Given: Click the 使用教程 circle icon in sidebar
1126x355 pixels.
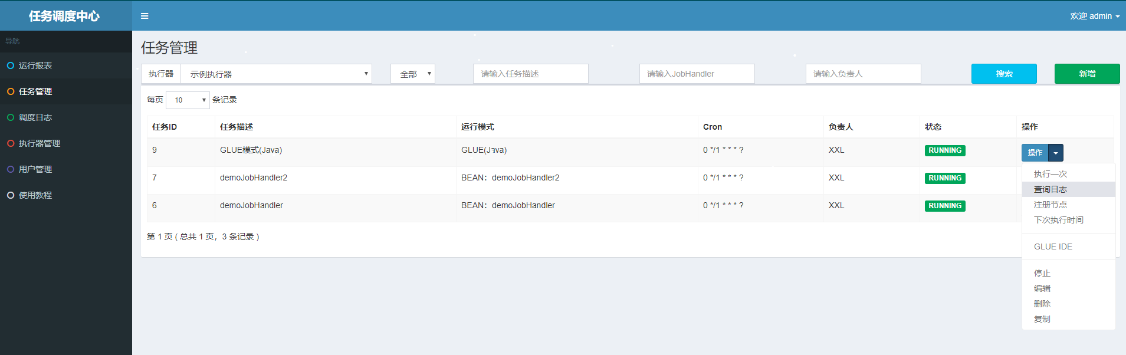Looking at the screenshot, I should point(11,195).
